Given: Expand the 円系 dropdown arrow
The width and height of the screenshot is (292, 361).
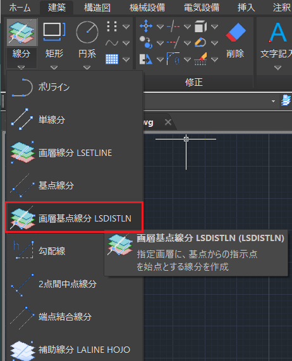Looking at the screenshot, I should point(87,68).
